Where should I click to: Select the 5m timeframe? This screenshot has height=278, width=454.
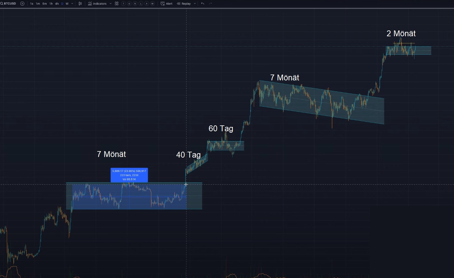pyautogui.click(x=44, y=4)
